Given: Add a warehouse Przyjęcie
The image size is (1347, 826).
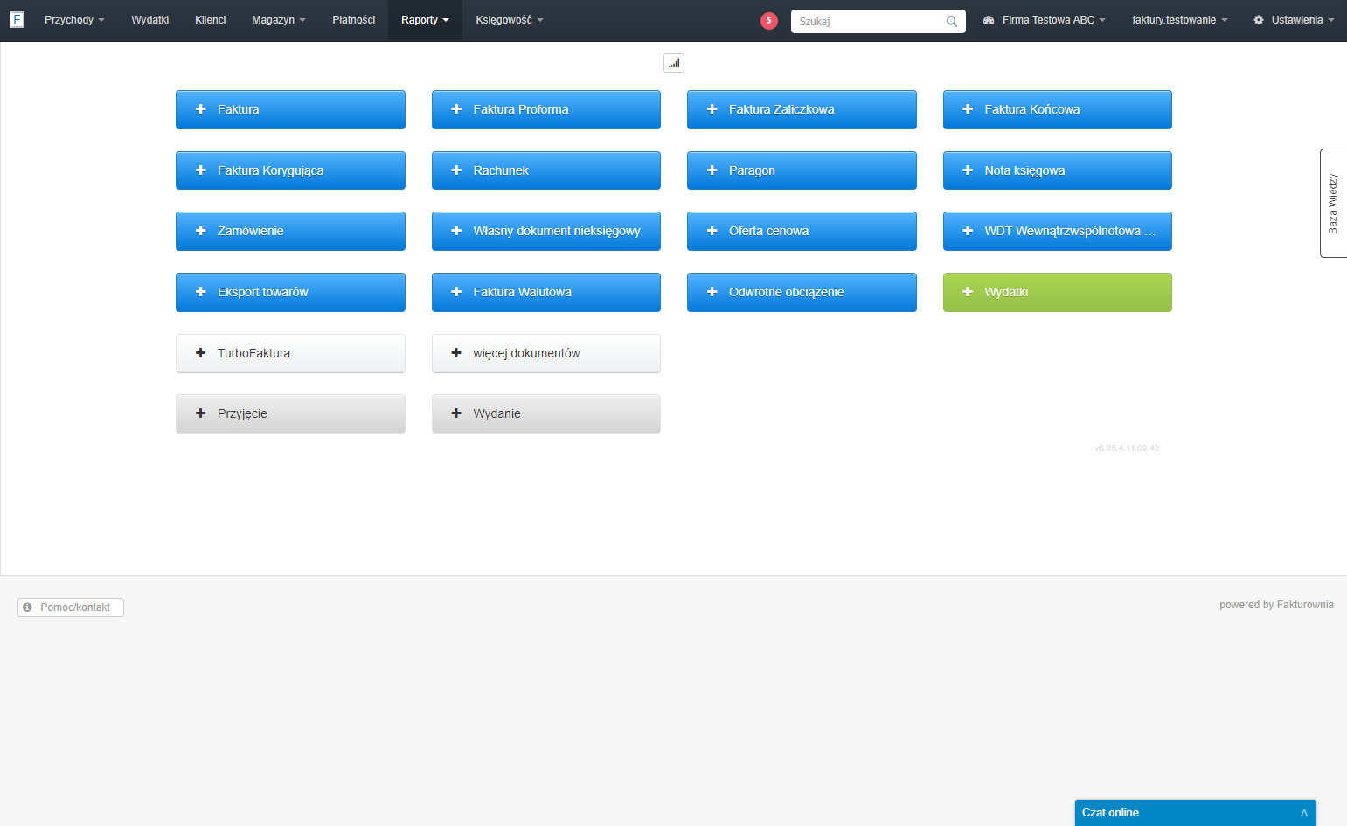Looking at the screenshot, I should point(290,413).
